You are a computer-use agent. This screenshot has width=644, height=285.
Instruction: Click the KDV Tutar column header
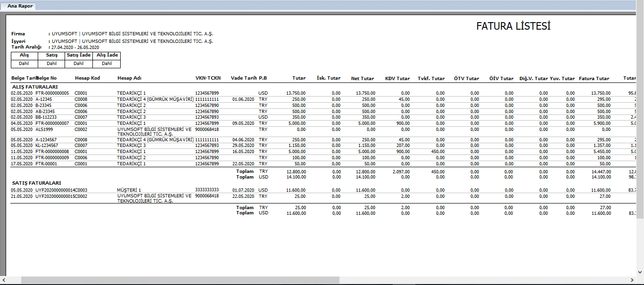[397, 79]
